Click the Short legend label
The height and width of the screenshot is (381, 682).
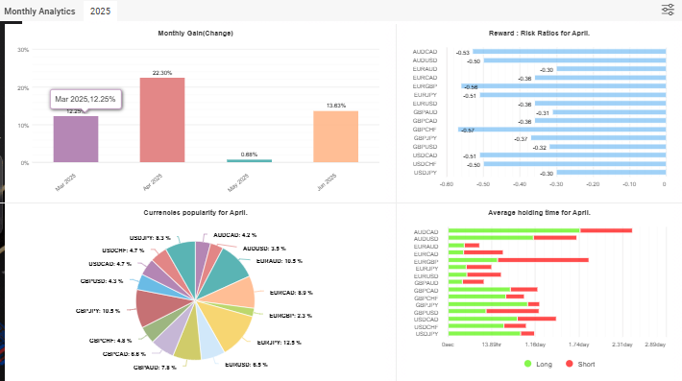[x=586, y=364]
